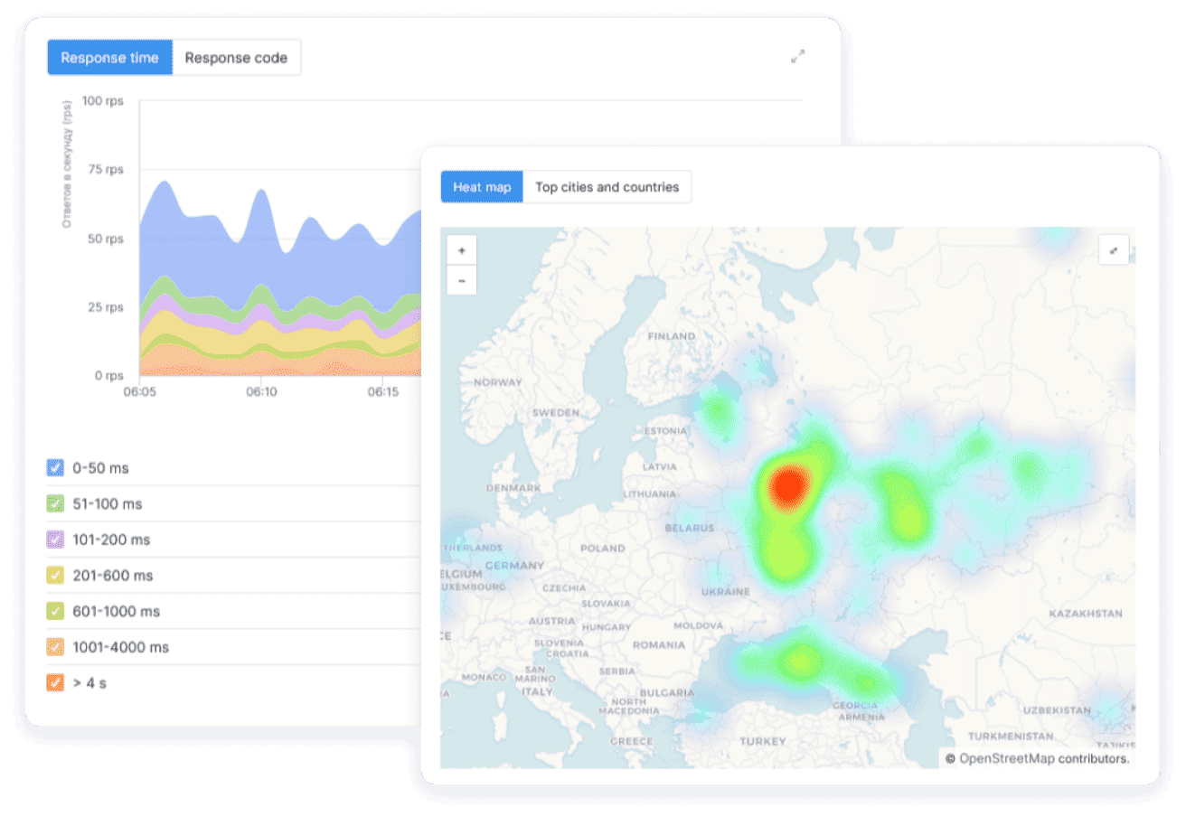Disable the 201-600 ms series checkbox
Viewport: 1186px width, 817px height.
[55, 575]
